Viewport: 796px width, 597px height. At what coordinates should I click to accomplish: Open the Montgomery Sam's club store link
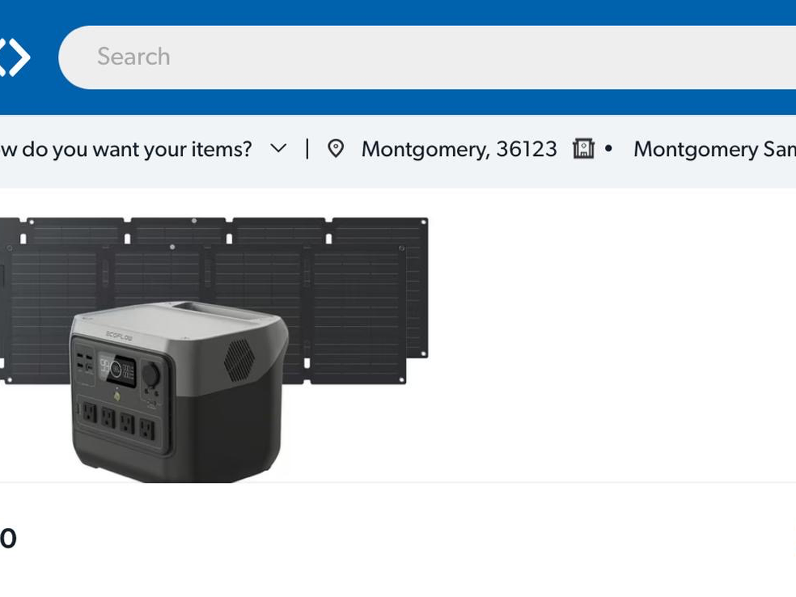pos(714,149)
